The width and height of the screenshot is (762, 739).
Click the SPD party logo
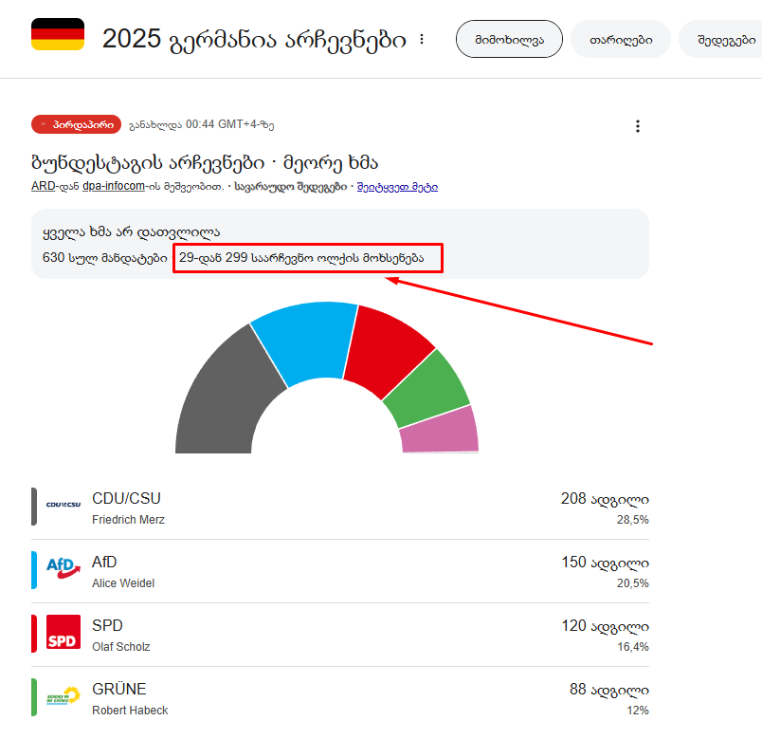[63, 632]
